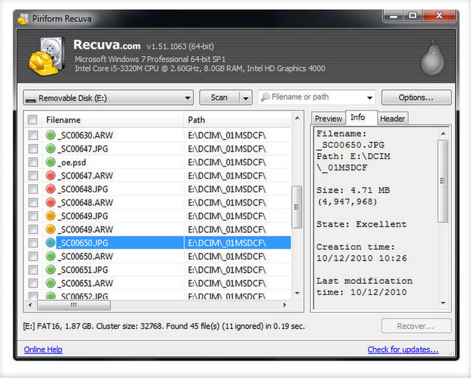This screenshot has height=379, width=471.
Task: Click the red status dot for _SC00648.ARW
Action: 50,202
